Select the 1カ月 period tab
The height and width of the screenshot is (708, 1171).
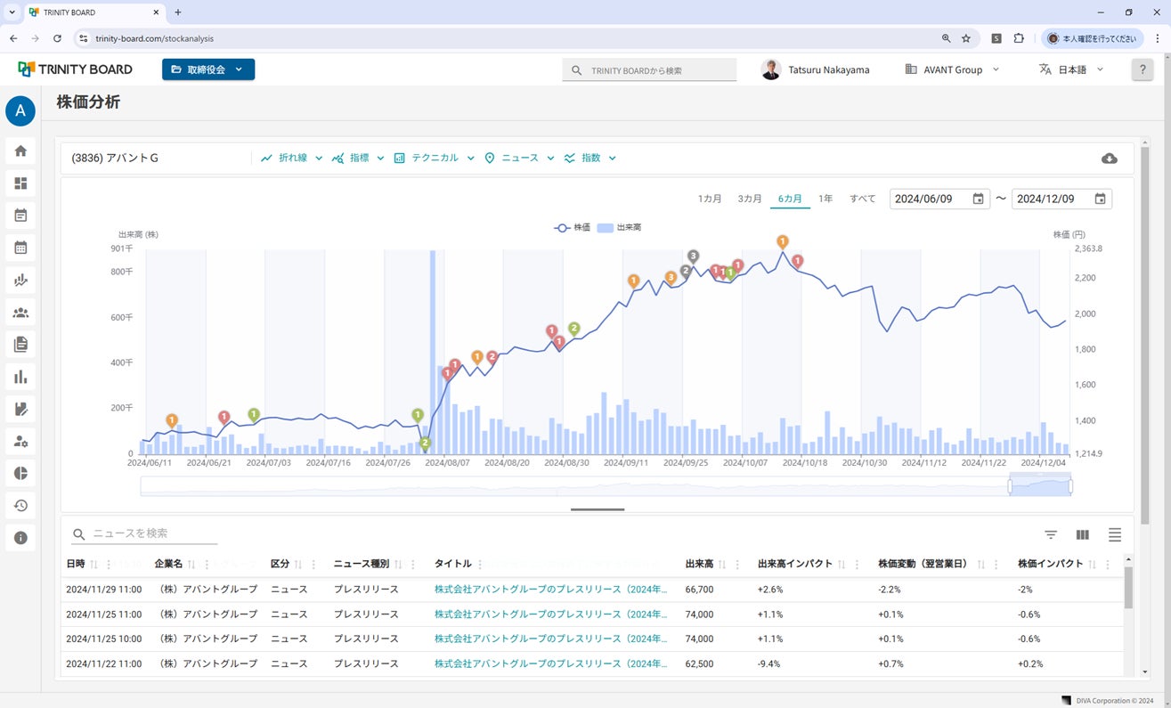coord(710,199)
